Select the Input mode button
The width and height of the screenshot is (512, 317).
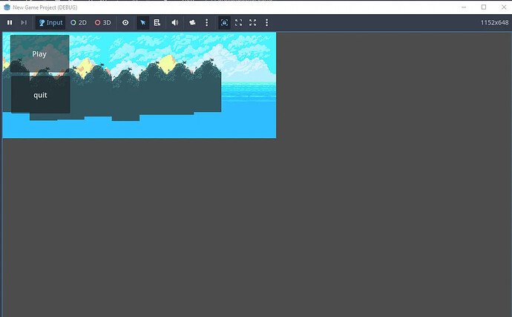tap(50, 23)
